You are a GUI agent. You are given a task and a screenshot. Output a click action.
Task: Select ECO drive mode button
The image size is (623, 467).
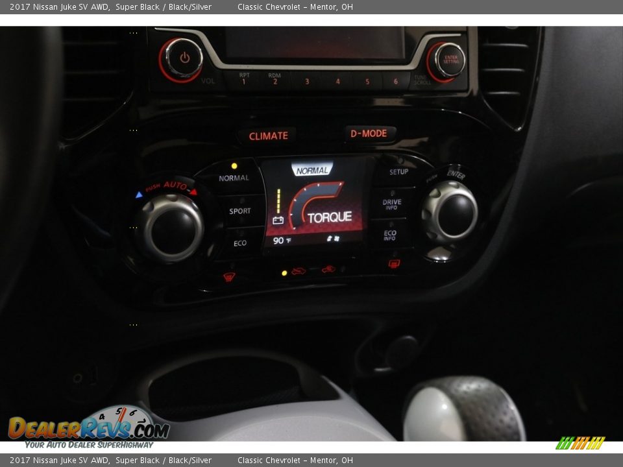tap(239, 243)
